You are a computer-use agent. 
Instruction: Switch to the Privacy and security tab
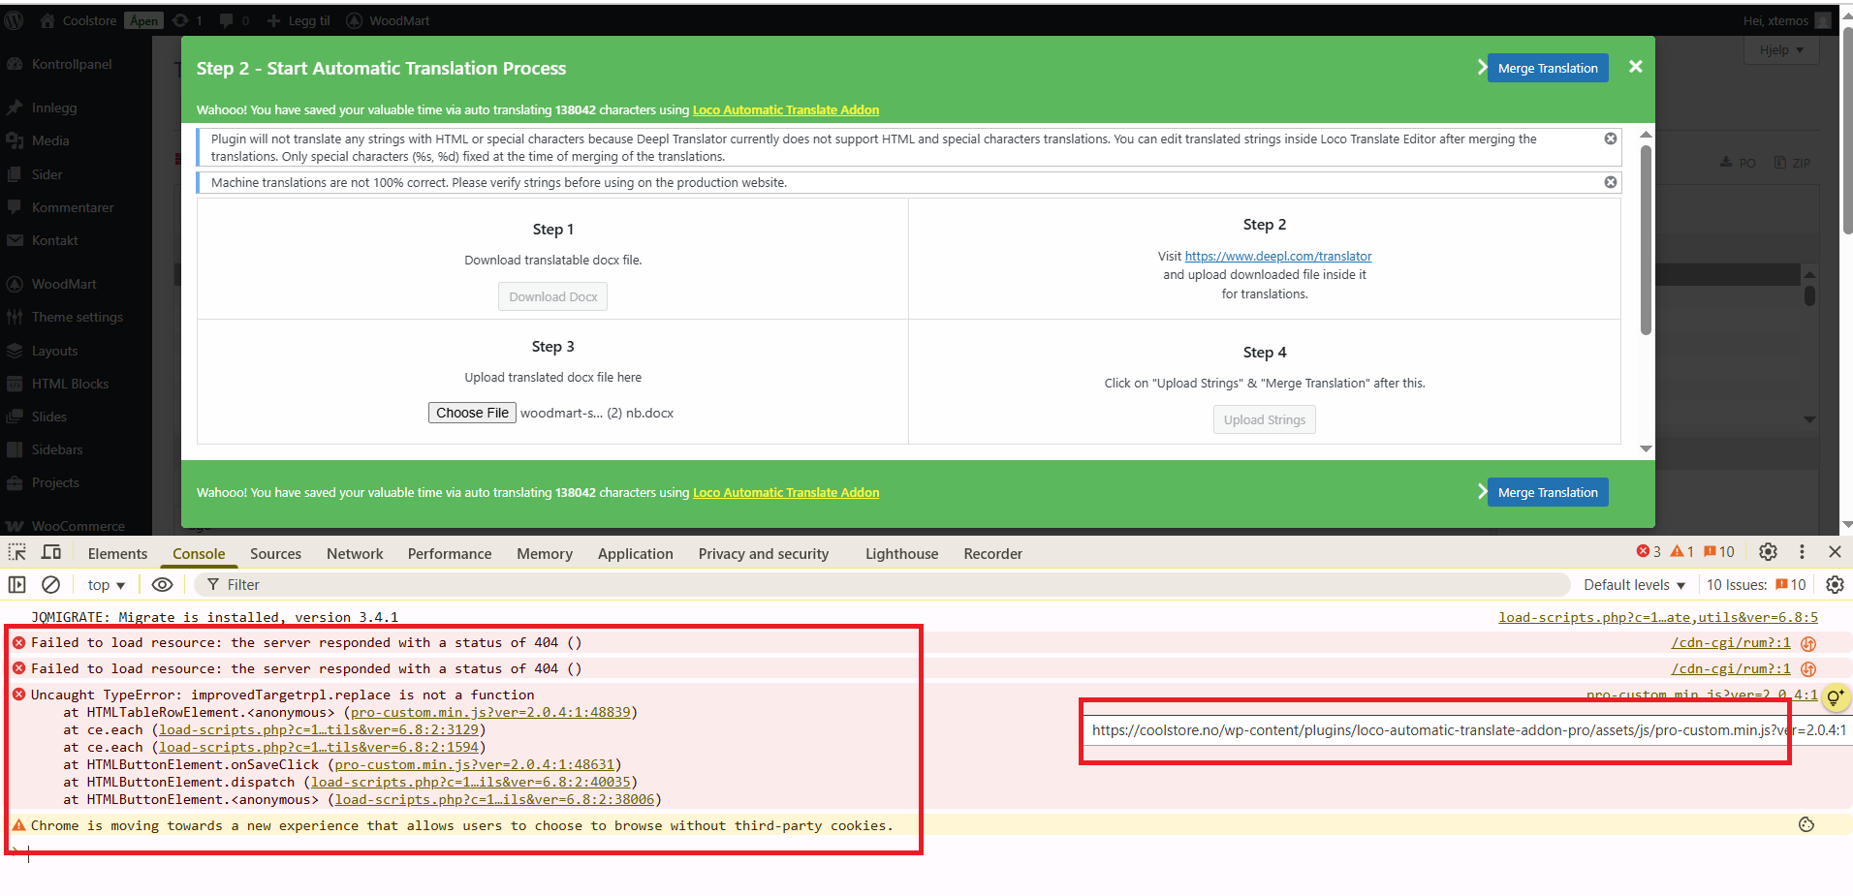(764, 553)
